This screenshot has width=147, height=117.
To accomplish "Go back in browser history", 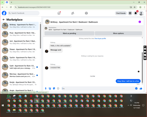I will (3, 7).
